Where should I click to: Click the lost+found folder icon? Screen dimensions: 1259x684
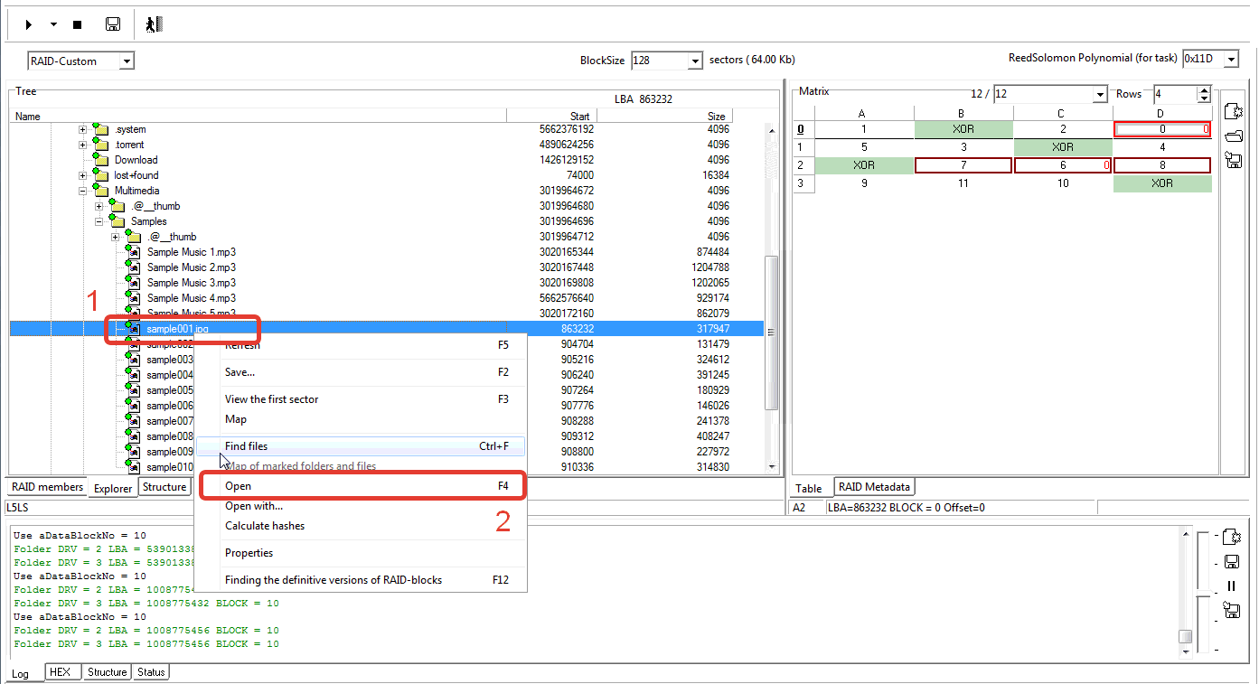click(100, 175)
